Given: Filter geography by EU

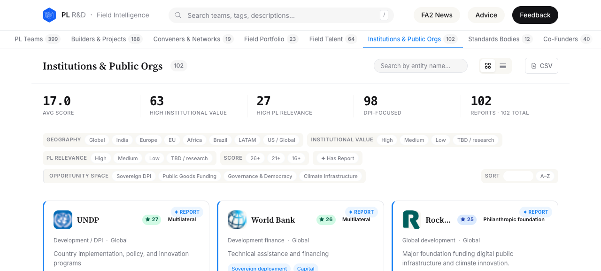Looking at the screenshot, I should coord(172,140).
